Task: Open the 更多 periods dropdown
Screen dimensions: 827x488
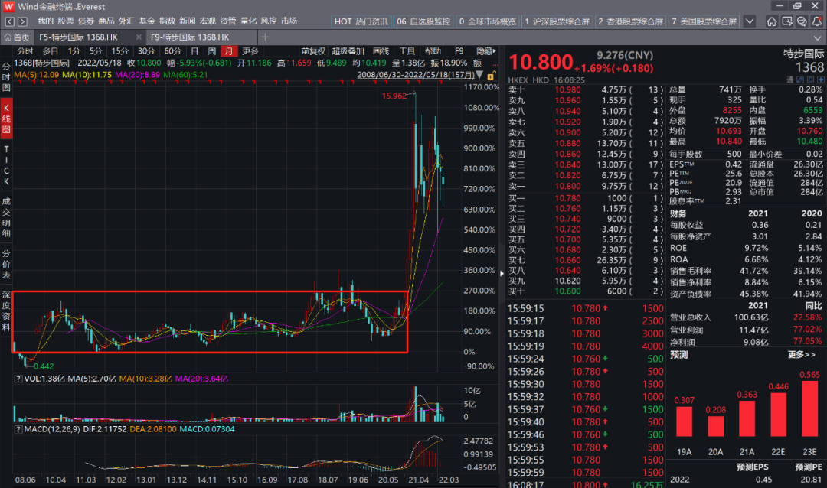Action: [250, 51]
